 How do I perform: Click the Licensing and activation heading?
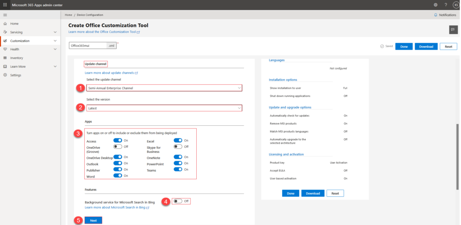click(286, 154)
